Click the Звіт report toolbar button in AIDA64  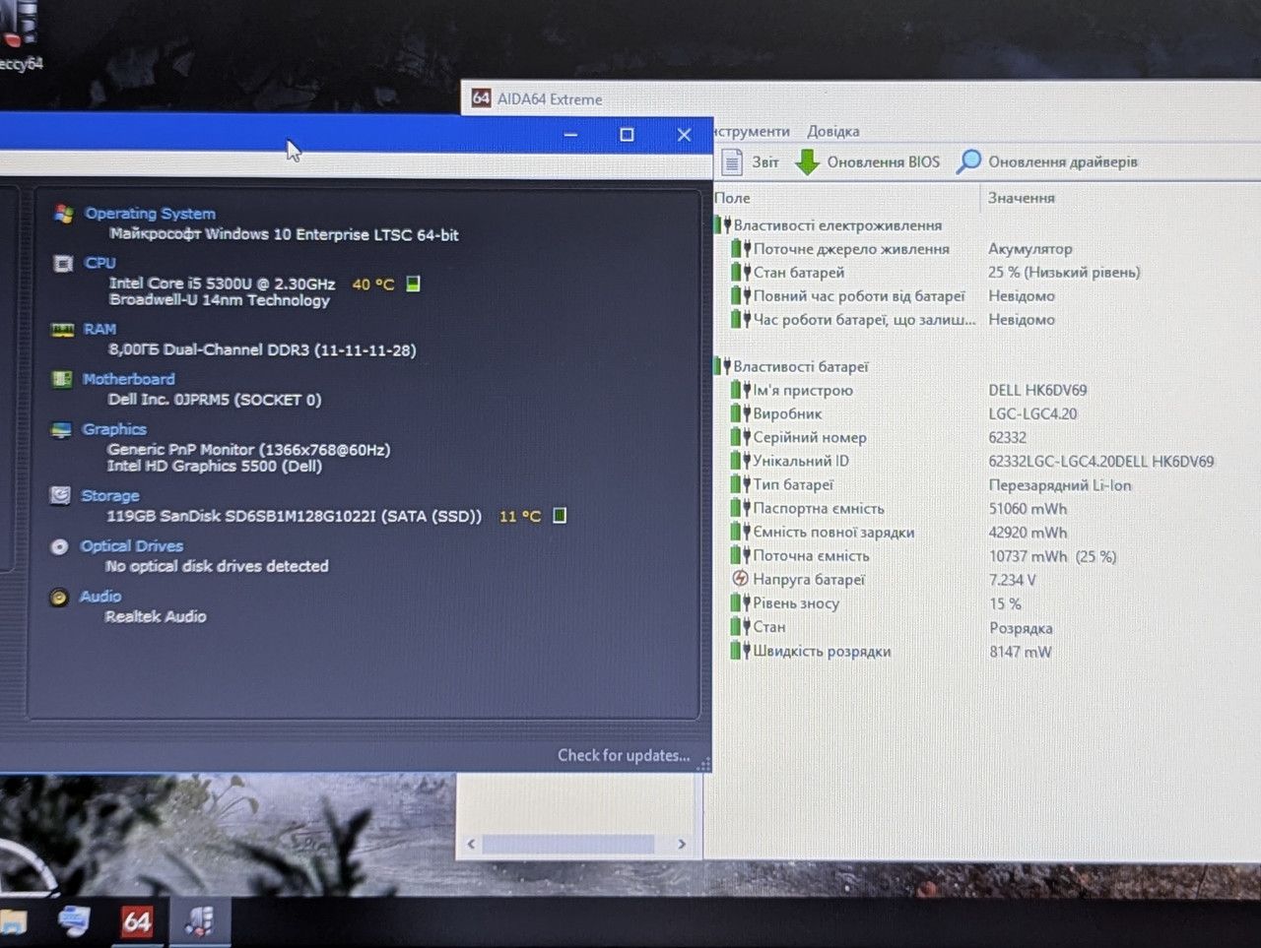point(750,161)
